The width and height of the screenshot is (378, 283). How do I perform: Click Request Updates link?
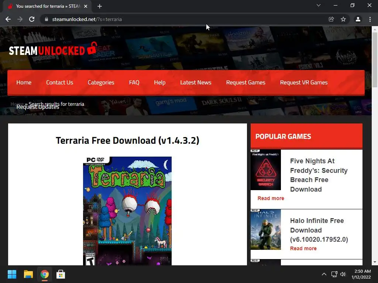pyautogui.click(x=38, y=107)
